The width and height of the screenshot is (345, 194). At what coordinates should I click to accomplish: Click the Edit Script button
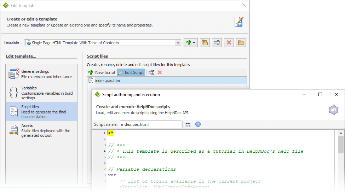click(131, 72)
